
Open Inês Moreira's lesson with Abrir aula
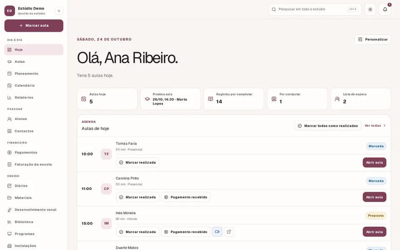[375, 232]
